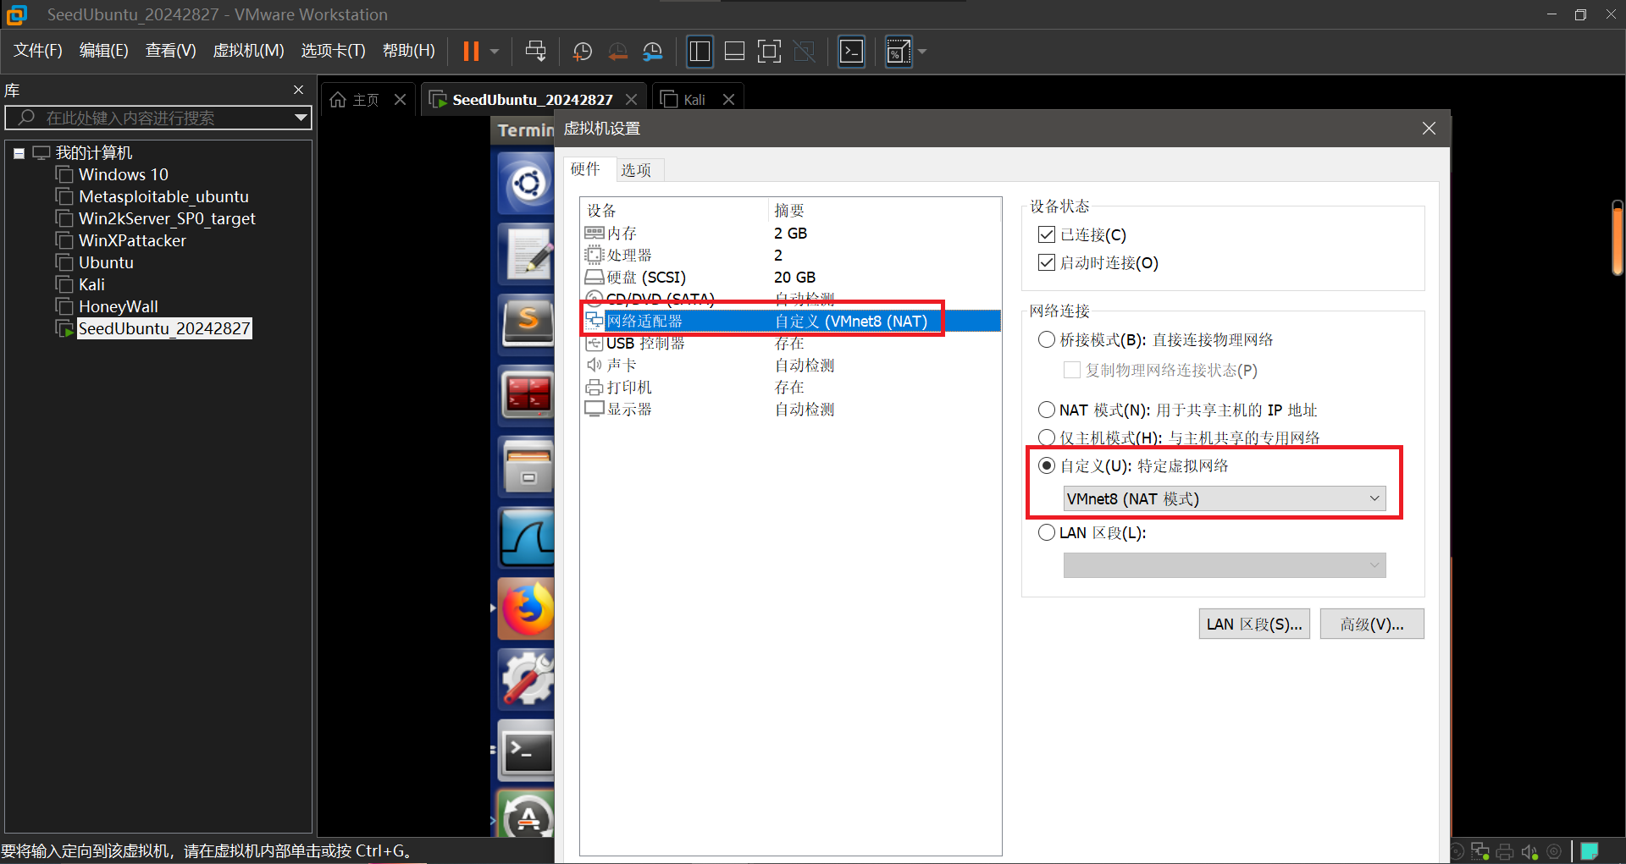Screen dimensions: 1626x864
Task: Launch Wireshark from the dock
Action: [527, 537]
